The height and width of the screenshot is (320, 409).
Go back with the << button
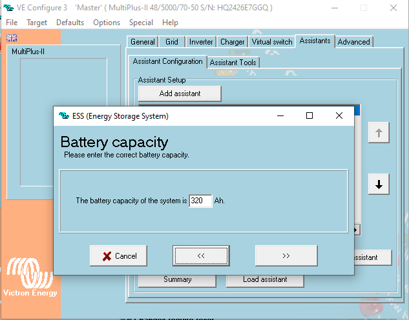pos(201,255)
